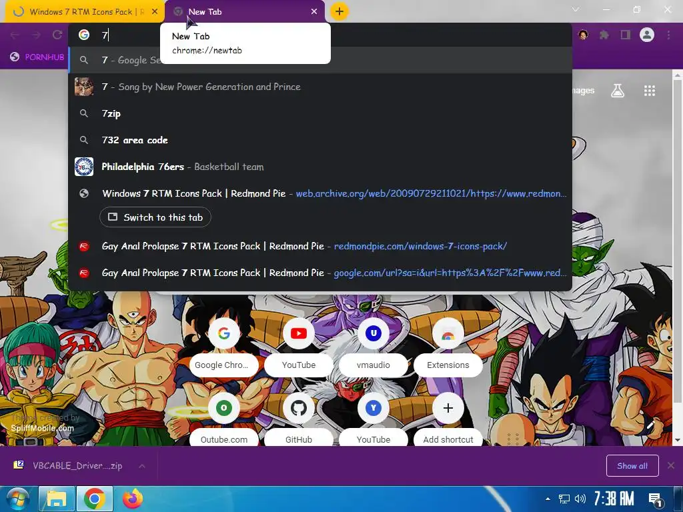
Task: Close the downloads bar
Action: 671,466
